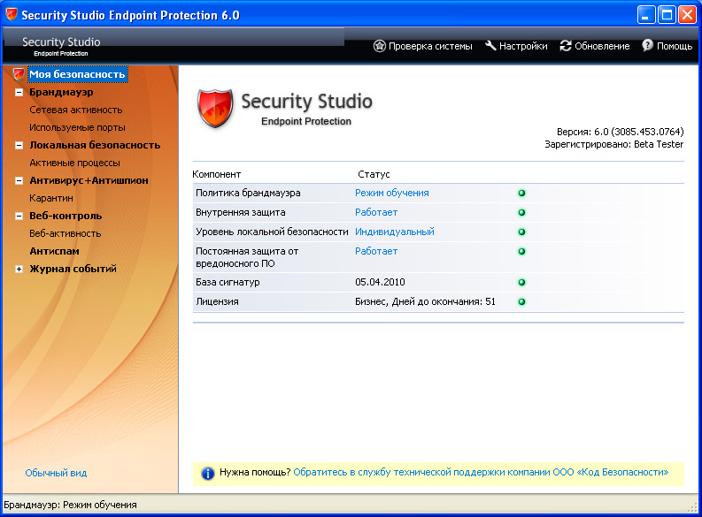Open Веб-активность in sidebar
Screen dimensions: 702x517
(66, 233)
